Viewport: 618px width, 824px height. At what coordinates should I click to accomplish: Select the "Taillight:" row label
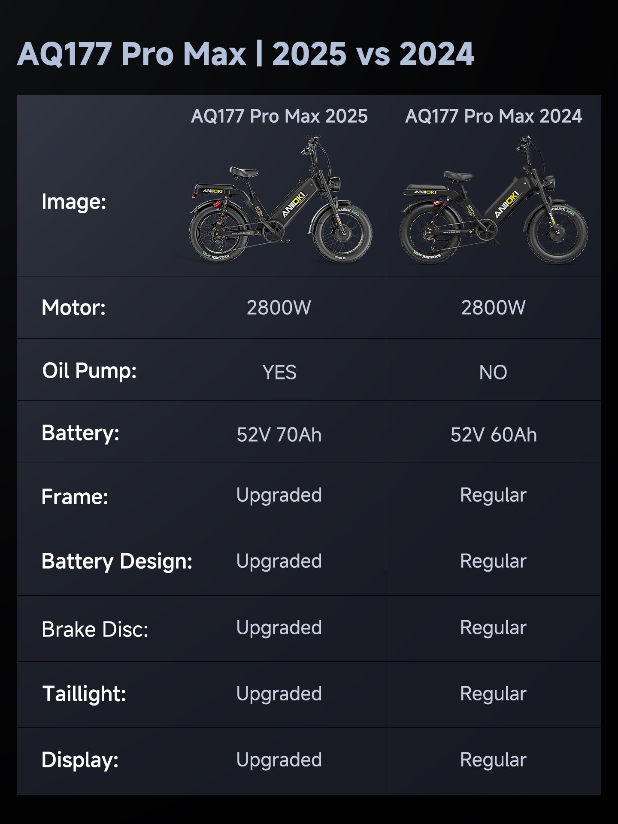[x=84, y=694]
